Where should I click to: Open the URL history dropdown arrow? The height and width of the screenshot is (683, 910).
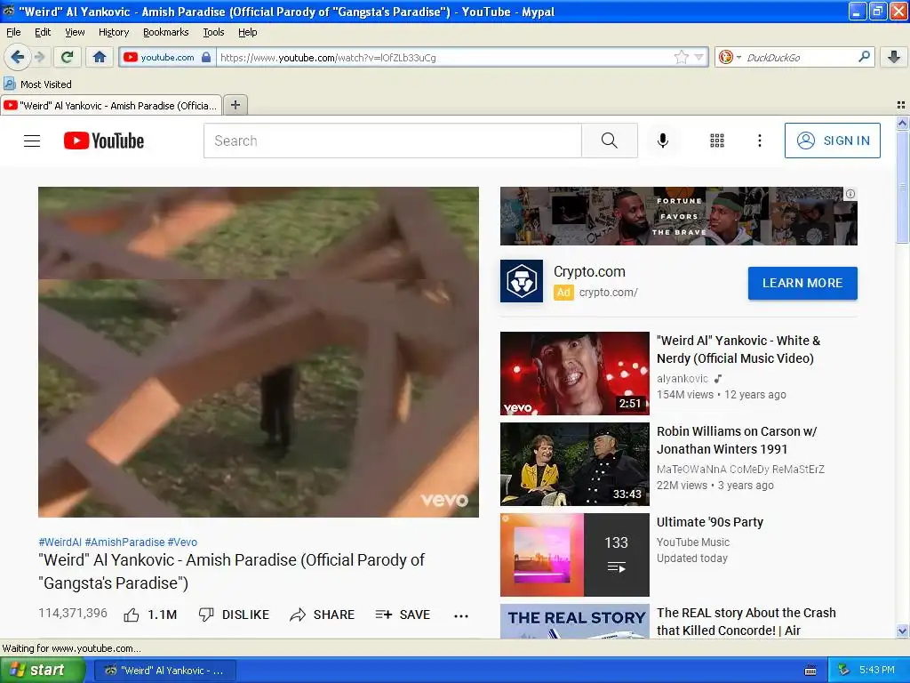pyautogui.click(x=698, y=58)
